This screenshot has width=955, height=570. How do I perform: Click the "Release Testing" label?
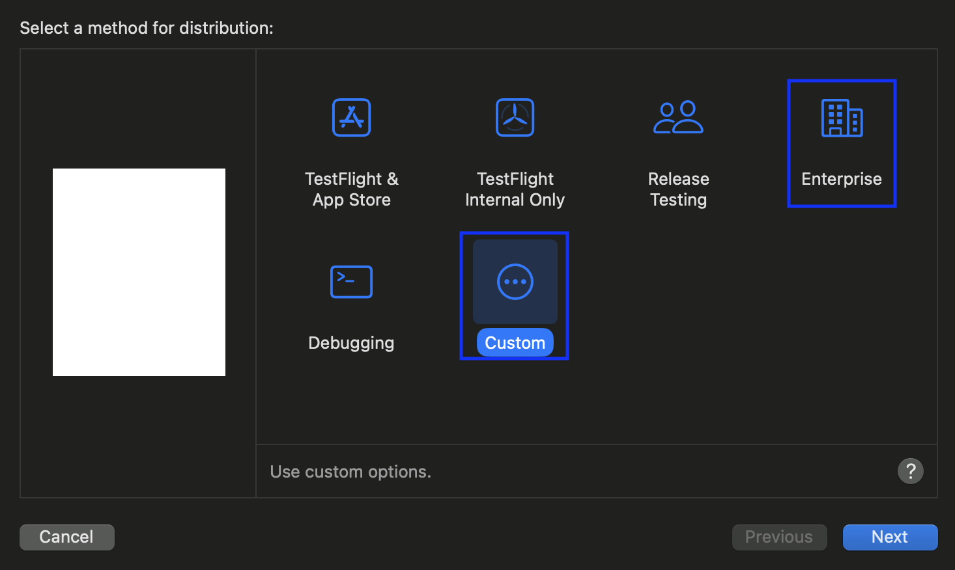(679, 189)
